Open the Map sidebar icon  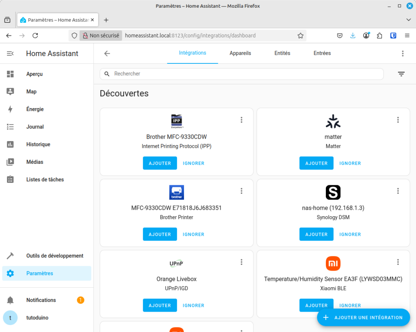pos(10,91)
